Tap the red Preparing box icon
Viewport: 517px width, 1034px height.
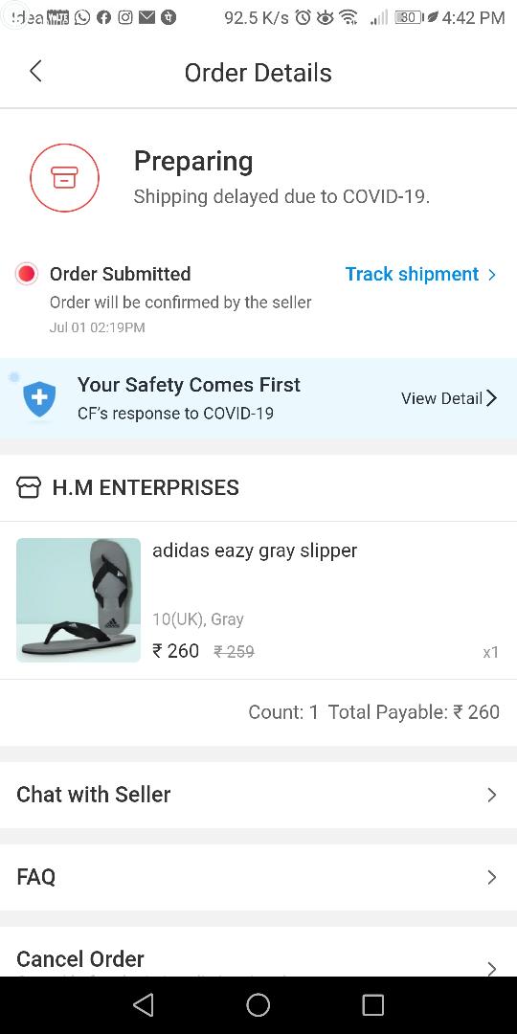(65, 177)
